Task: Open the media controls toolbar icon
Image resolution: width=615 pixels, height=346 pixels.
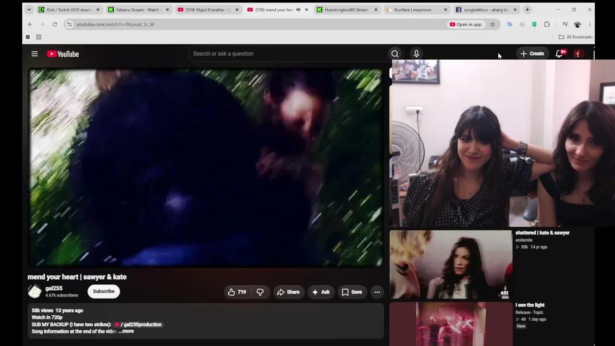Action: pyautogui.click(x=565, y=24)
